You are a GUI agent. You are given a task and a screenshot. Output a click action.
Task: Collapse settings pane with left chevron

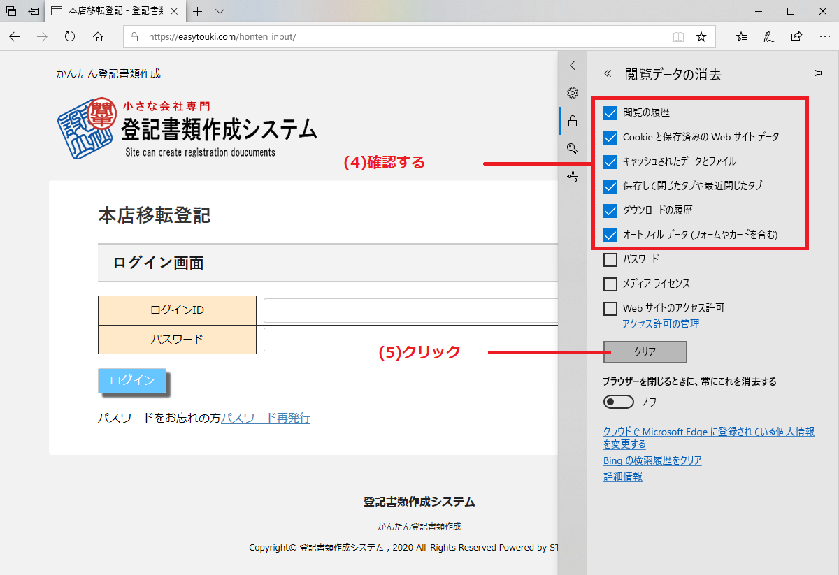click(x=573, y=66)
